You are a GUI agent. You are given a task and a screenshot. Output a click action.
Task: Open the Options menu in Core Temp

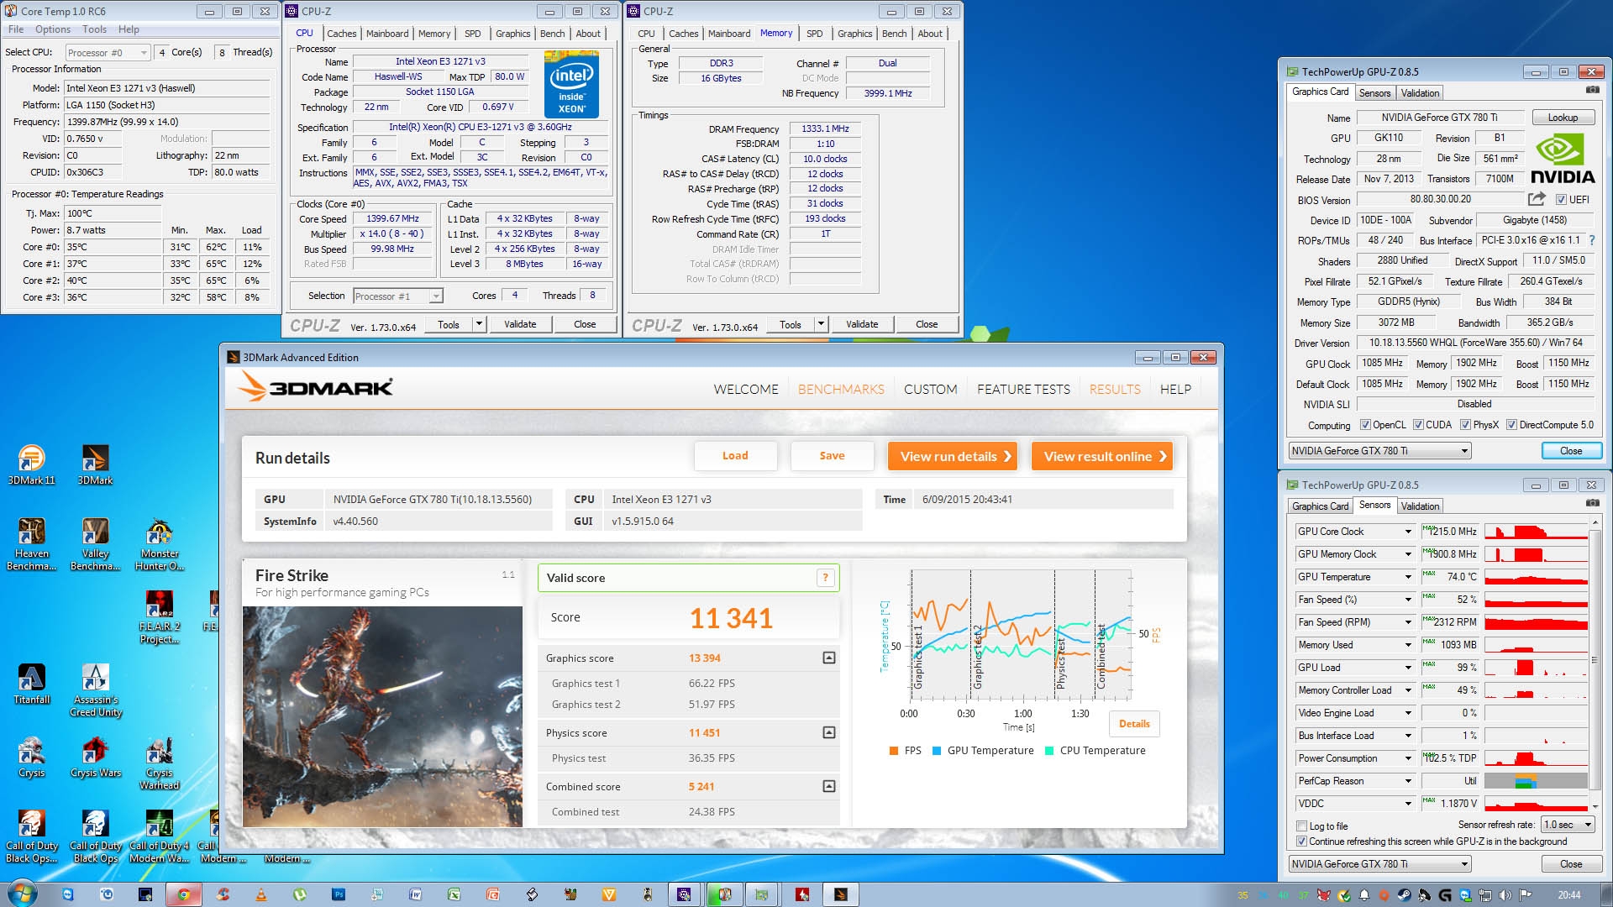[x=53, y=29]
